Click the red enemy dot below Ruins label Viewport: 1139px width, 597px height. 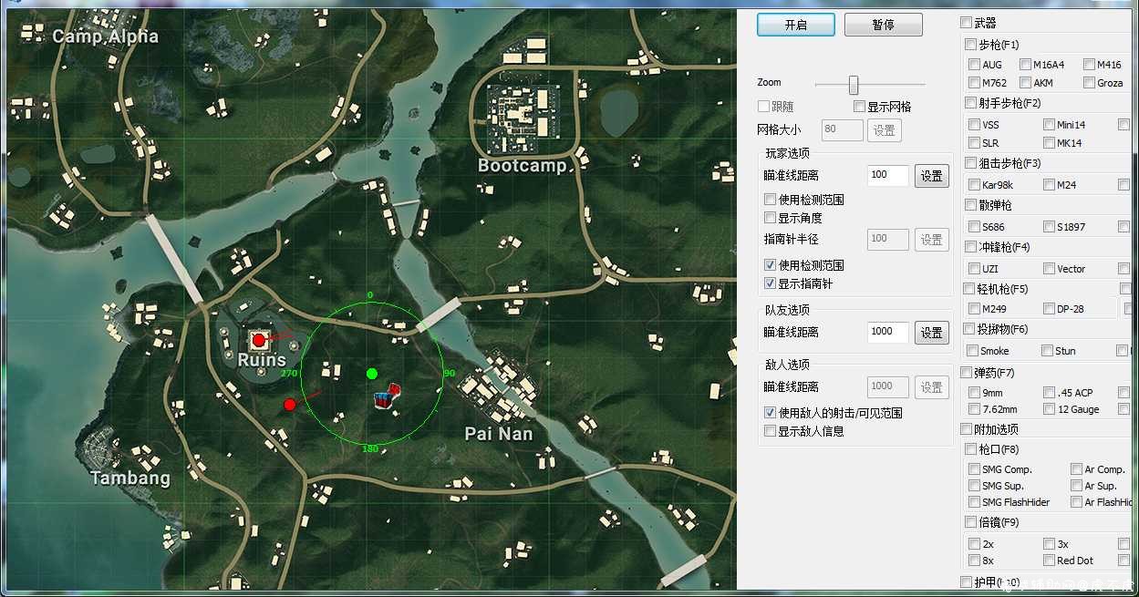290,404
